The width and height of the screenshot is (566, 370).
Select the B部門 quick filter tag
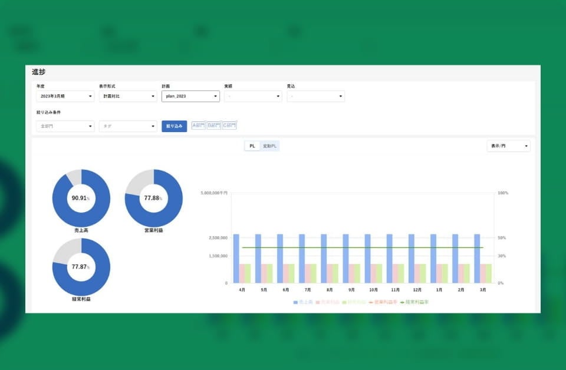(213, 125)
